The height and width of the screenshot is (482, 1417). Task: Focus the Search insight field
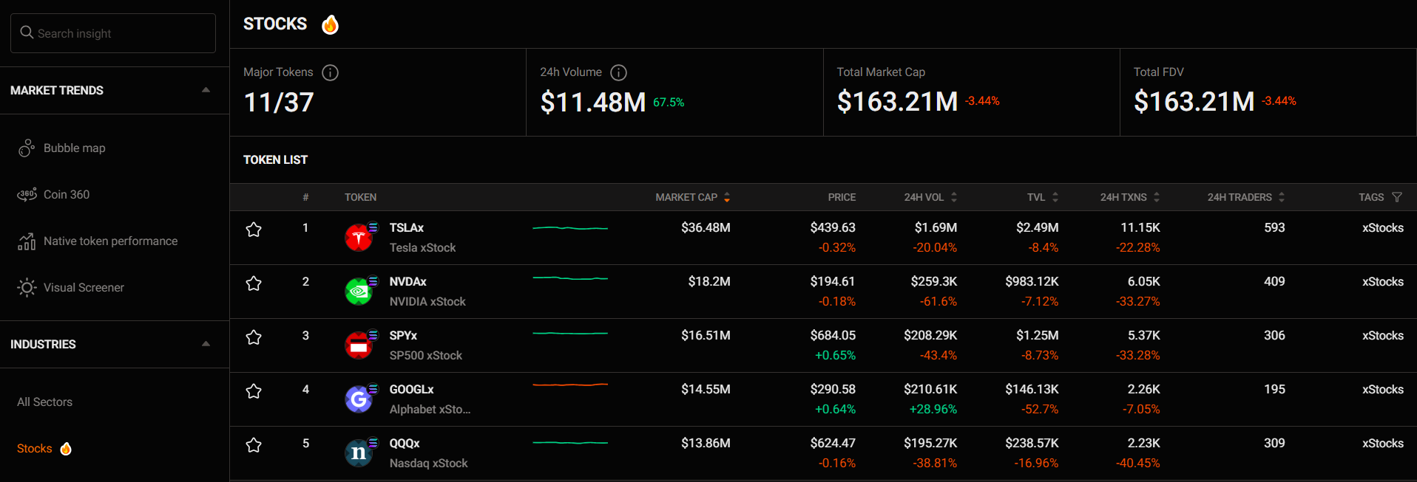[x=113, y=33]
